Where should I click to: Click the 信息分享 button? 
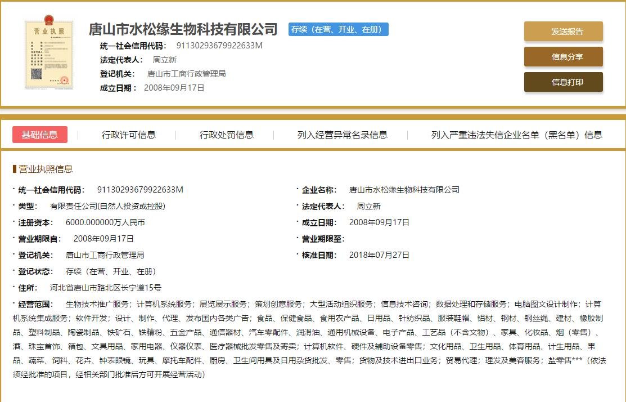pyautogui.click(x=563, y=56)
